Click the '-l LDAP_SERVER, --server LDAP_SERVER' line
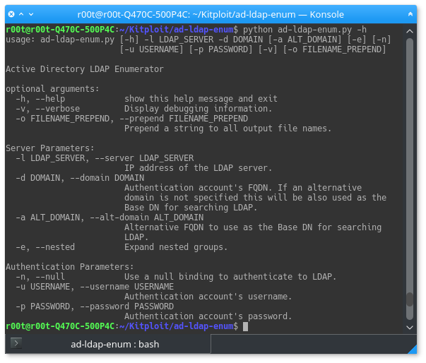This screenshot has height=363, width=426. (x=105, y=158)
